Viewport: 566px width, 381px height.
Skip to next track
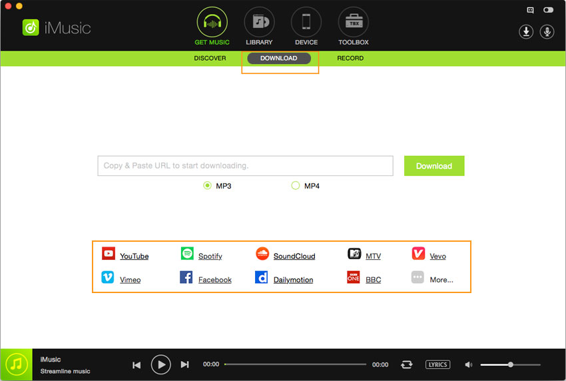click(185, 365)
